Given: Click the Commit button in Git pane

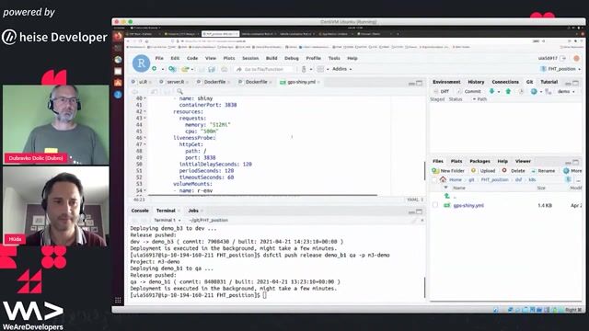Looking at the screenshot, I should (x=469, y=91).
